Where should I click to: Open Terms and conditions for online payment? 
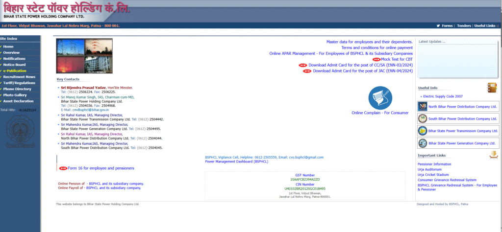[377, 47]
